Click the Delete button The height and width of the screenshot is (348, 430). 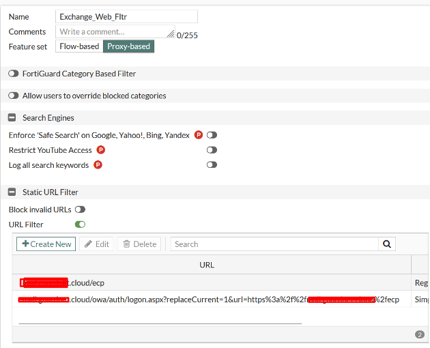[139, 244]
